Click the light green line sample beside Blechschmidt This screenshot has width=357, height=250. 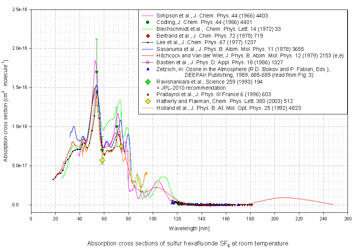(148, 29)
